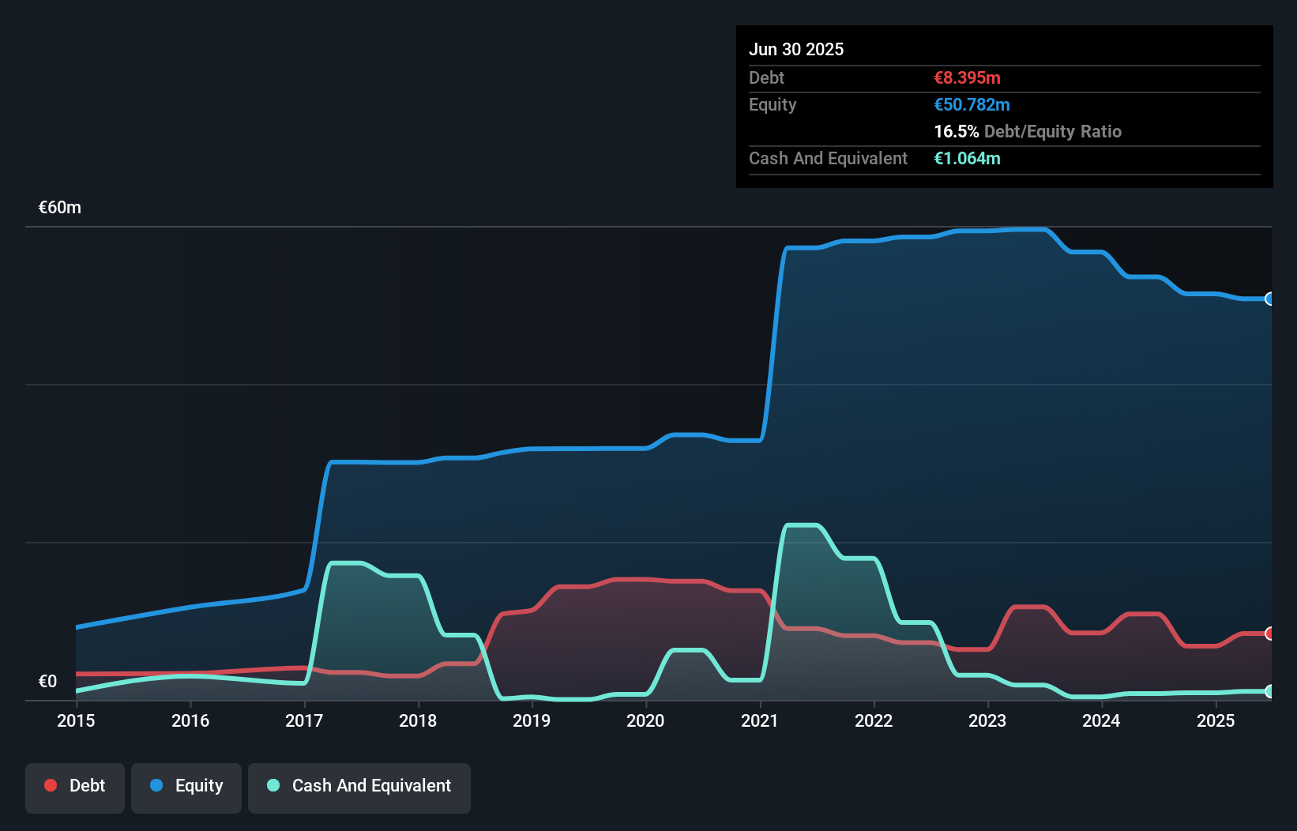Click the Equity endpoint marker on chart's right edge
This screenshot has width=1297, height=831.
(x=1269, y=299)
